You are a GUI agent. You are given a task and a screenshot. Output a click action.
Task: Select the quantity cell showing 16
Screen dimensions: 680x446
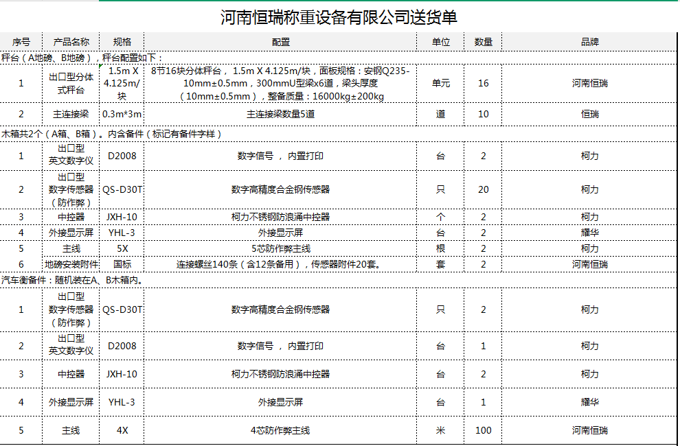coord(484,83)
